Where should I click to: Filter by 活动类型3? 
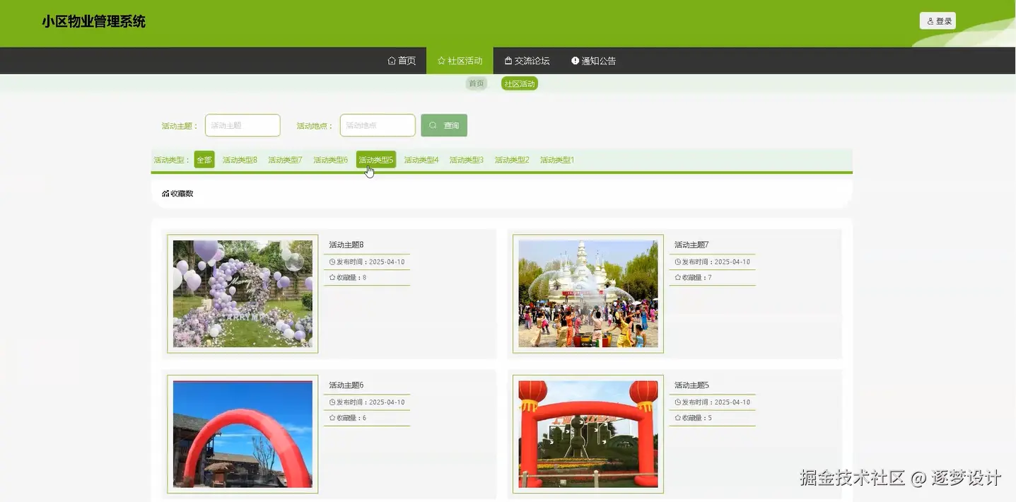pyautogui.click(x=467, y=160)
